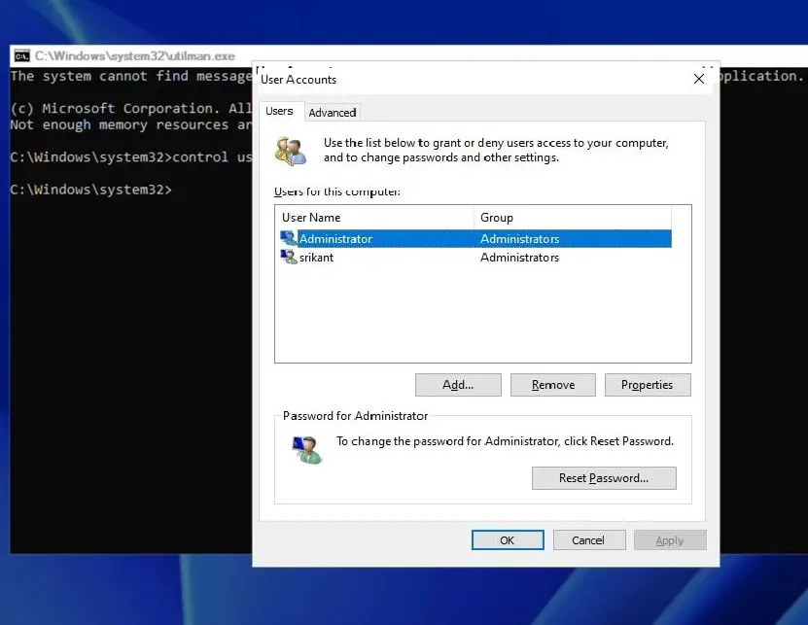Click the Reset Password... button
This screenshot has height=625, width=808.
coord(604,478)
